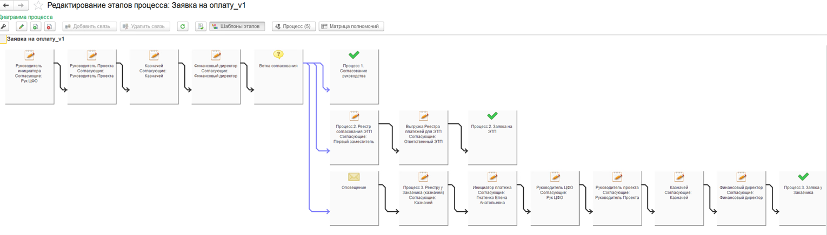Click the forward navigation arrow
Viewport: 827px width, 235px height.
(x=21, y=5)
